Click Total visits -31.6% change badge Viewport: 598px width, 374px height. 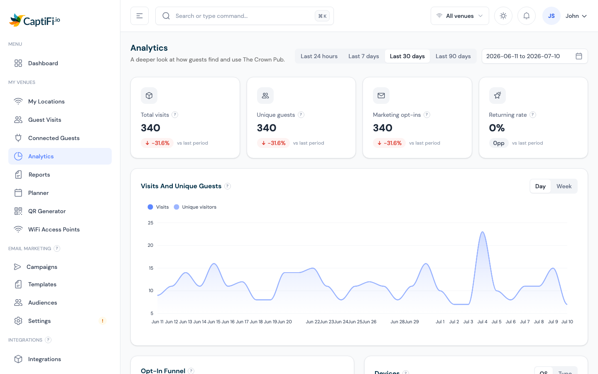tap(157, 143)
